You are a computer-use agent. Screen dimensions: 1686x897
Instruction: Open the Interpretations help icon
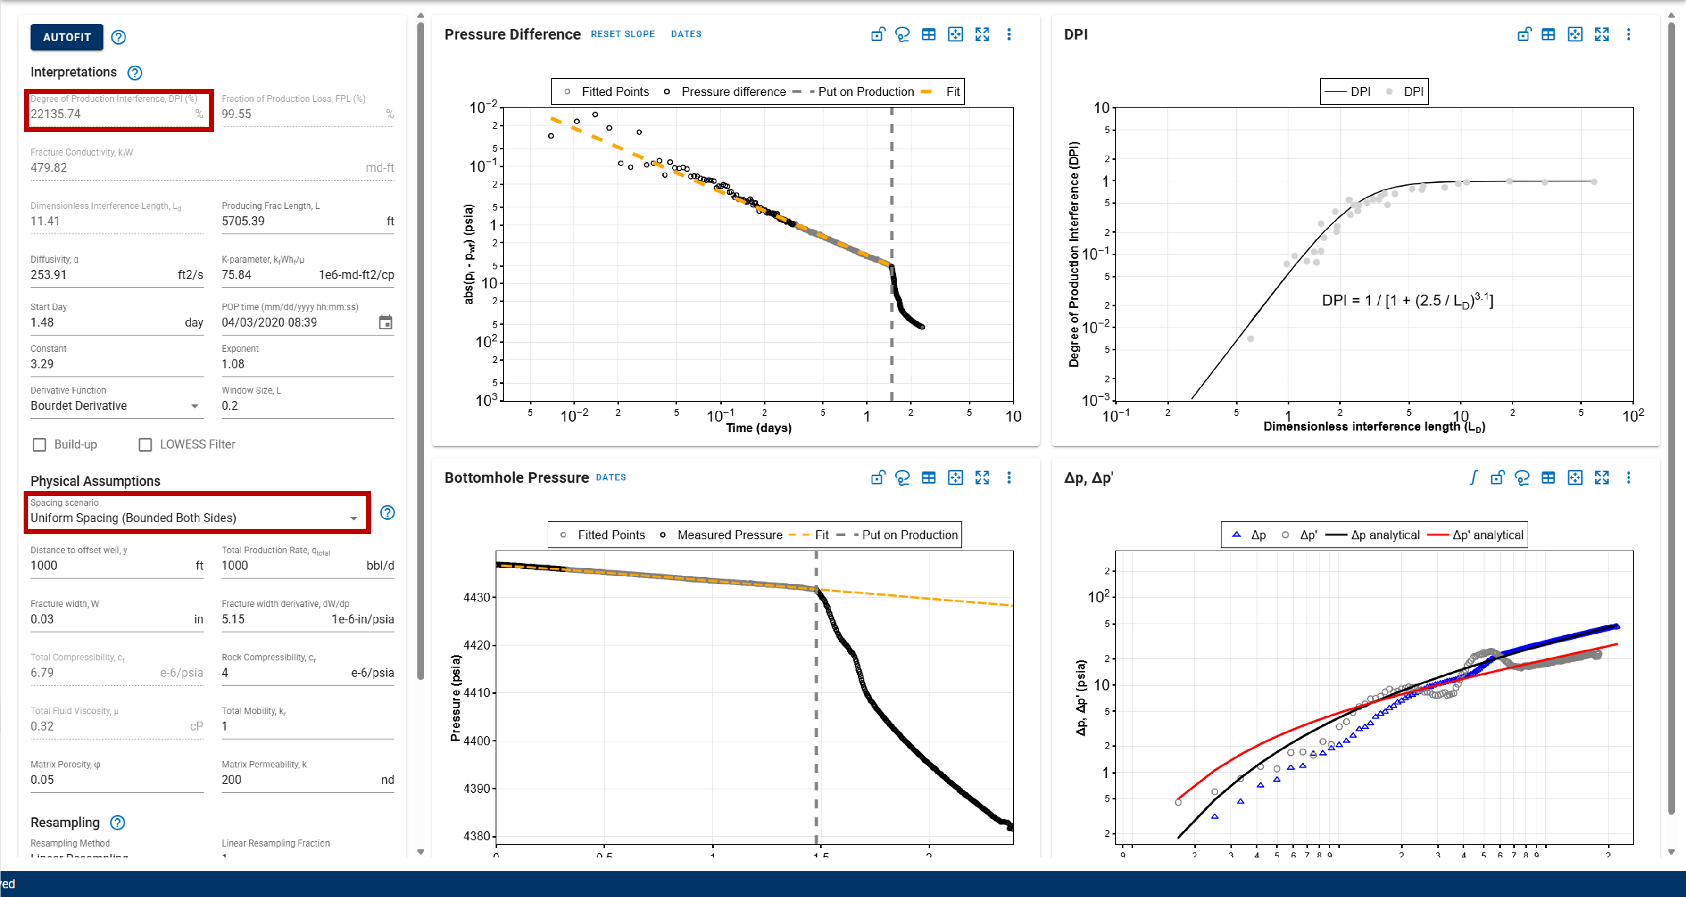(135, 73)
